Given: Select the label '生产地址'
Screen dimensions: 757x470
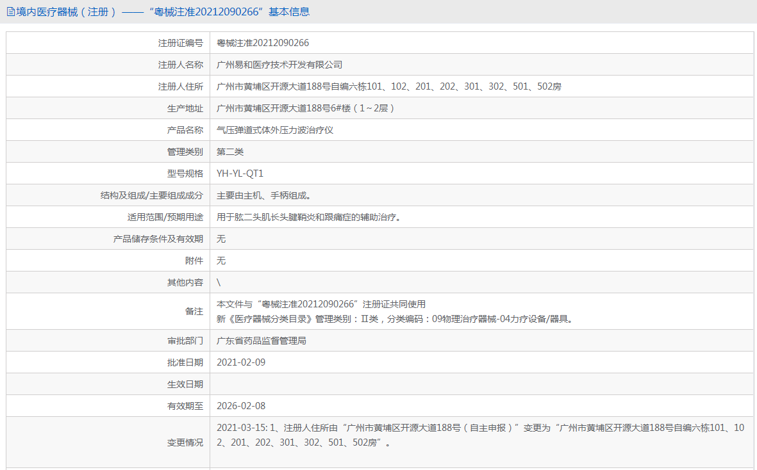Looking at the screenshot, I should pyautogui.click(x=185, y=108).
